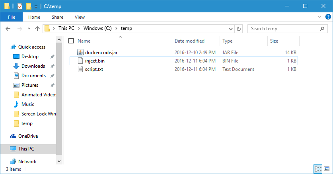The width and height of the screenshot is (333, 174).
Task: Click the search magnifier icon
Action: 322,29
